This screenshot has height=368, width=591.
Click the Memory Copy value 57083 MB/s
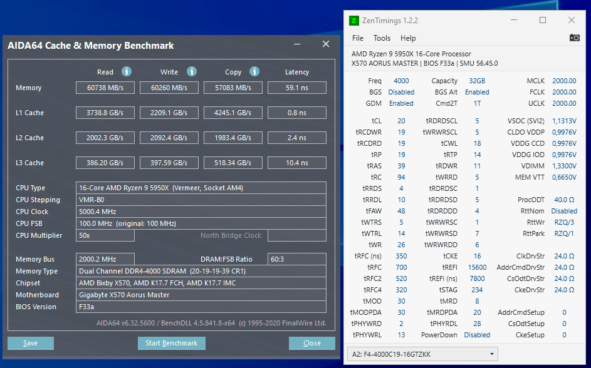pyautogui.click(x=233, y=88)
